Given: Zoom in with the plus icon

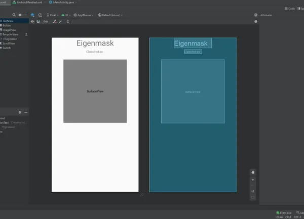Looking at the screenshot, I should coord(253,180).
